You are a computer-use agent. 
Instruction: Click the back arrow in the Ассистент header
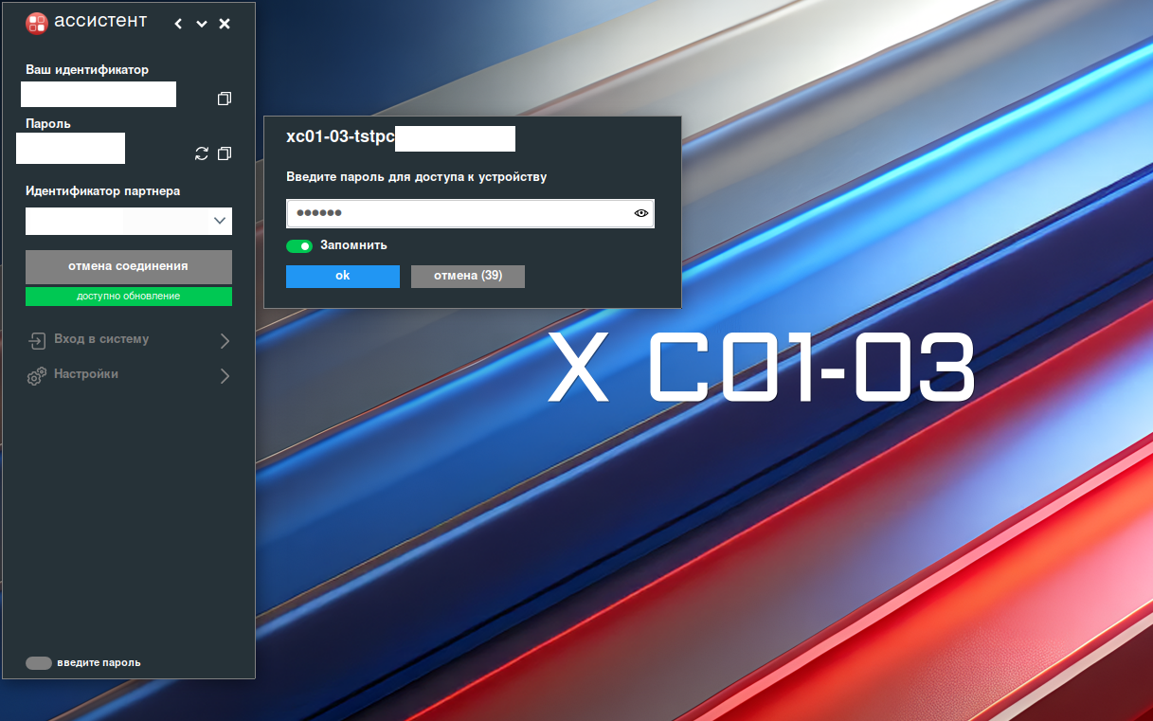tap(178, 24)
